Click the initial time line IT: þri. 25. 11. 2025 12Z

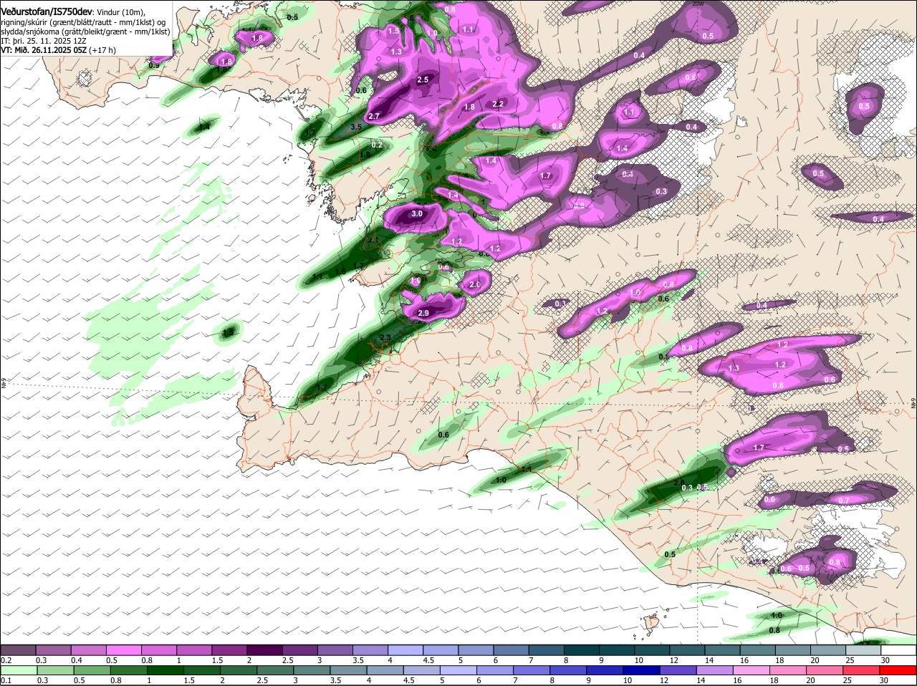pos(44,41)
